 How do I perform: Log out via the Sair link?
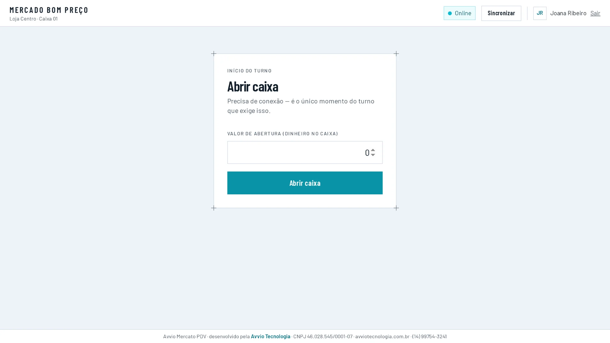click(x=595, y=13)
